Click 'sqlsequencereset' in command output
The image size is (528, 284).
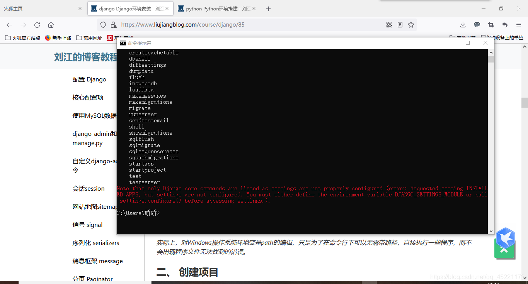(x=154, y=152)
